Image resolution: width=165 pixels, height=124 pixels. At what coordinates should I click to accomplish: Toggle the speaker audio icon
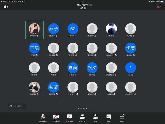pos(6,7)
